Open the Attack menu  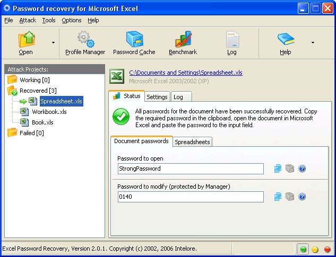point(28,20)
